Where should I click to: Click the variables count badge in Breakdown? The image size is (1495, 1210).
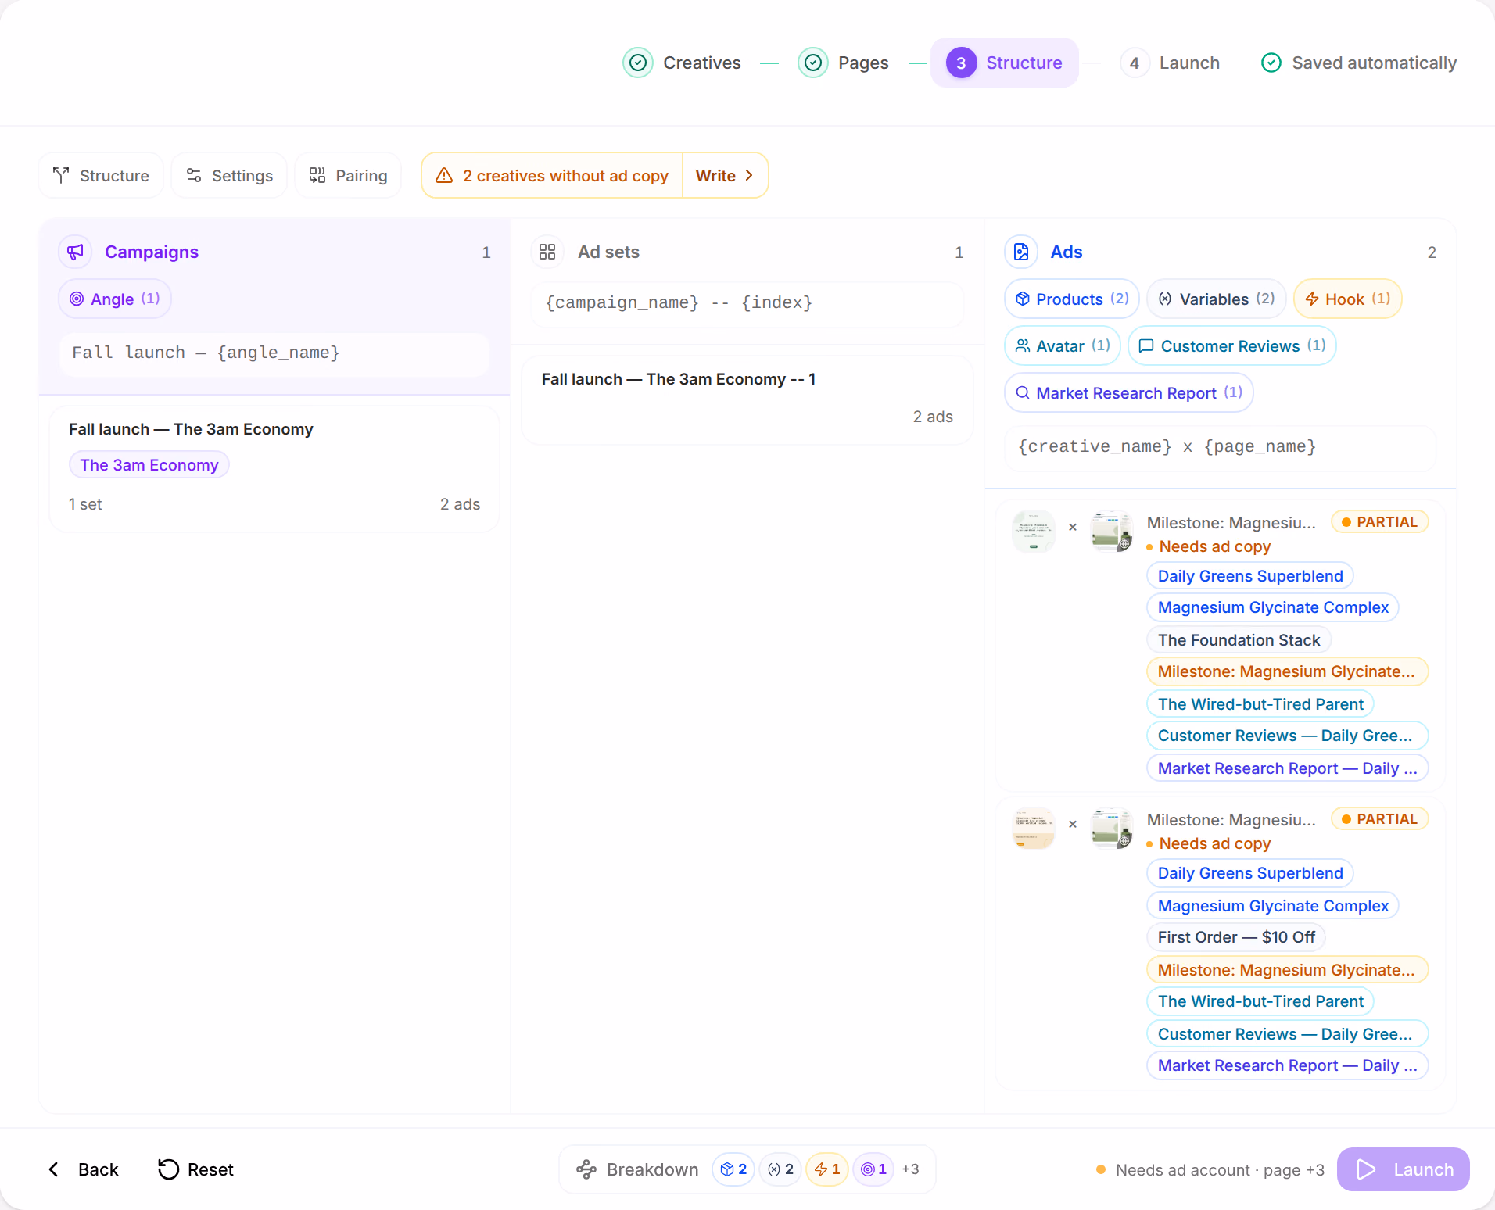click(780, 1169)
